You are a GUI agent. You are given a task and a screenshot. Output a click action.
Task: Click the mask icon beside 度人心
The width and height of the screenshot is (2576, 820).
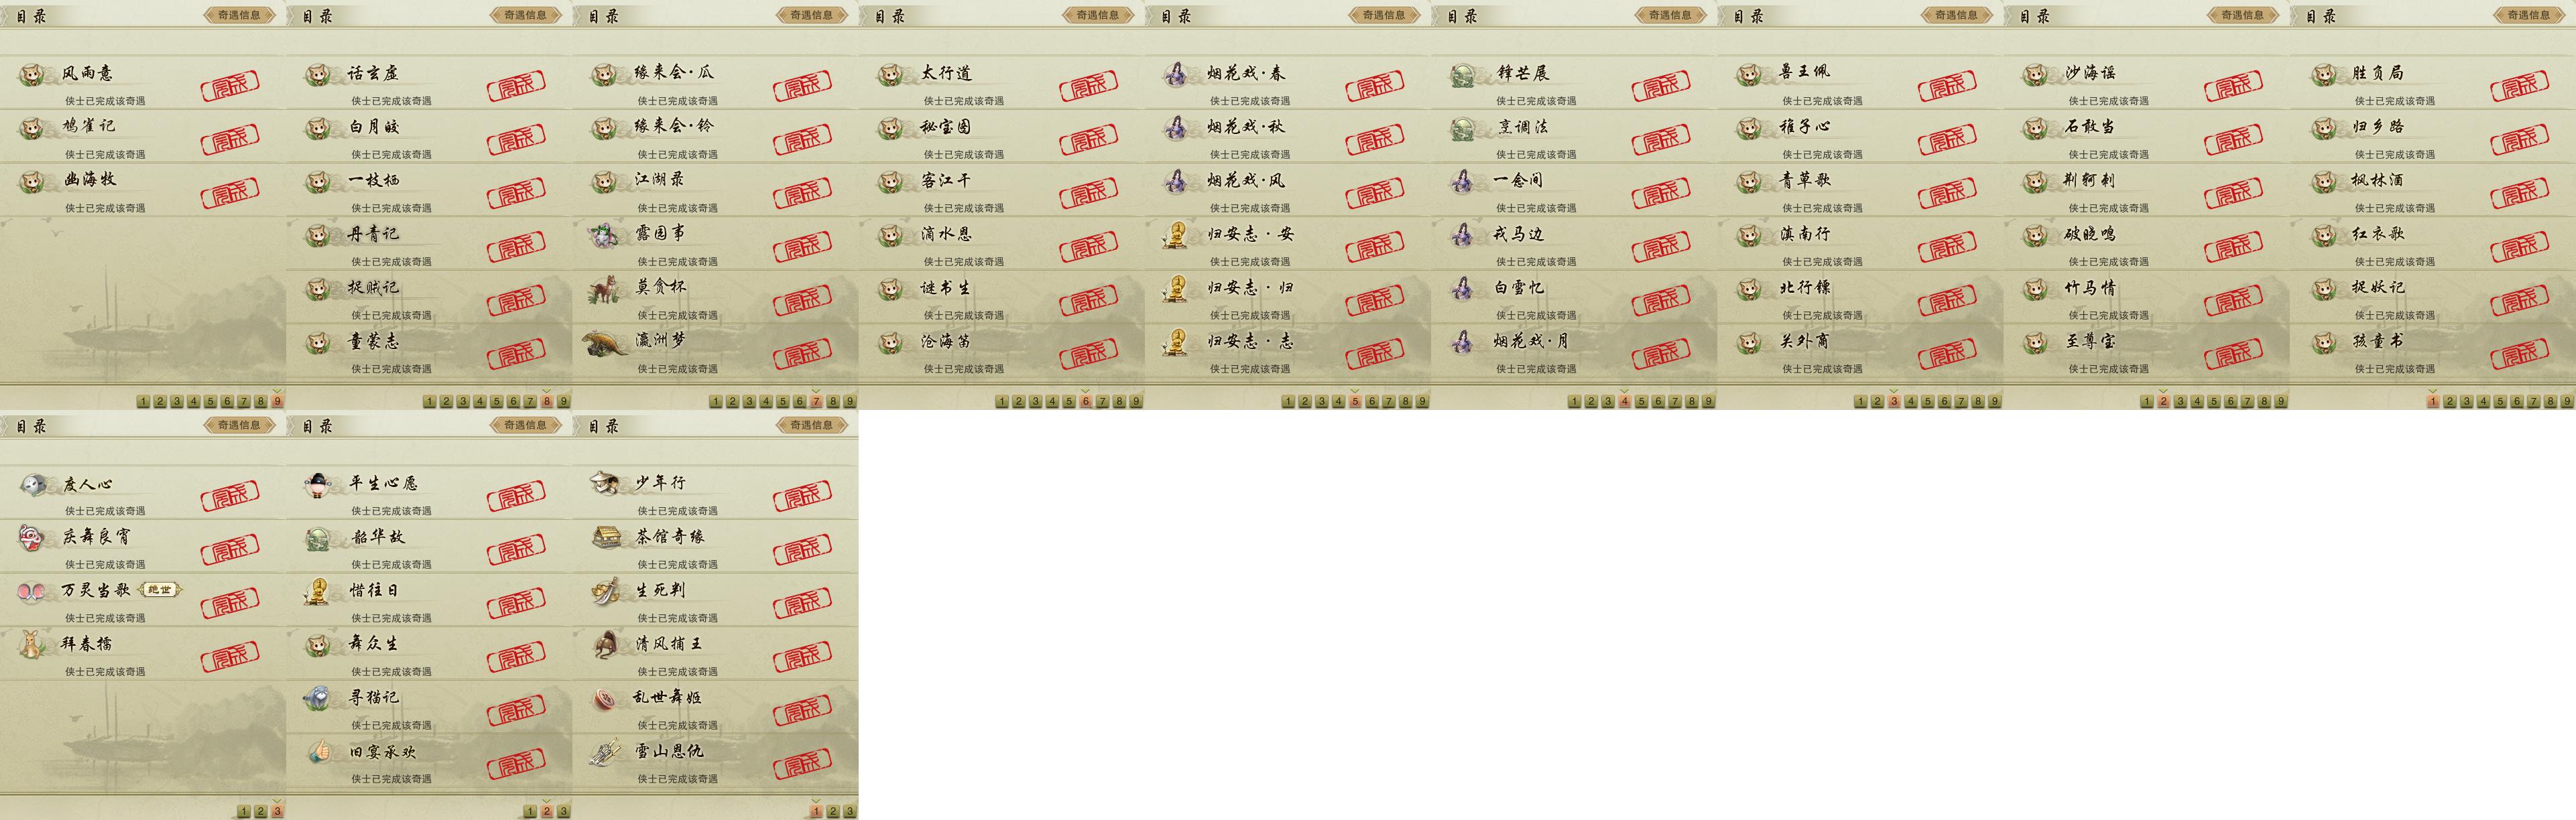(x=33, y=485)
